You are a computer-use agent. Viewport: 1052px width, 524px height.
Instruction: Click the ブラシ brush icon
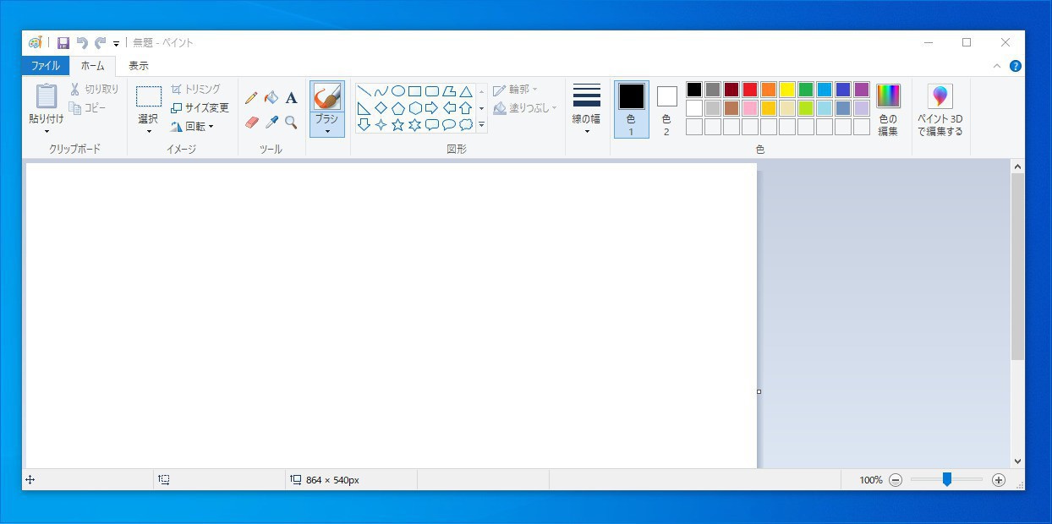coord(326,96)
